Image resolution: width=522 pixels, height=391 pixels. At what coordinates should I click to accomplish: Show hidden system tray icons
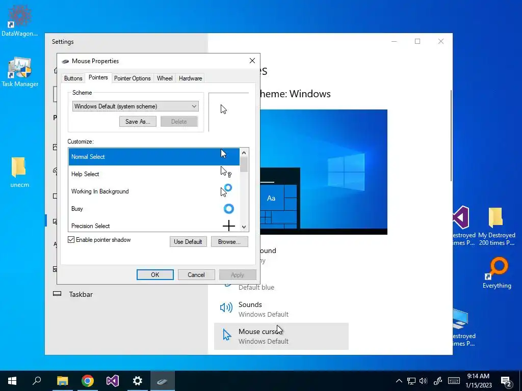[399, 381]
